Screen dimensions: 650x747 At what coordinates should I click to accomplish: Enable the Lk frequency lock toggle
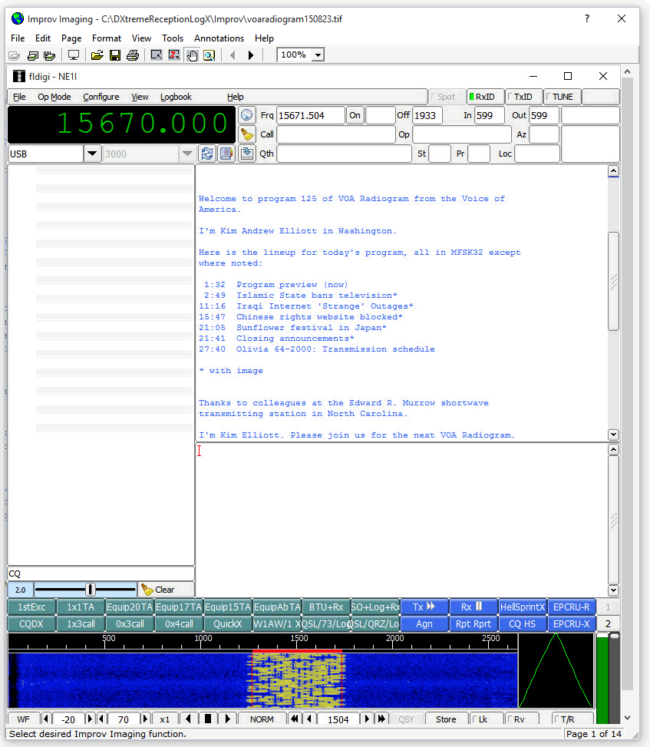[x=486, y=719]
